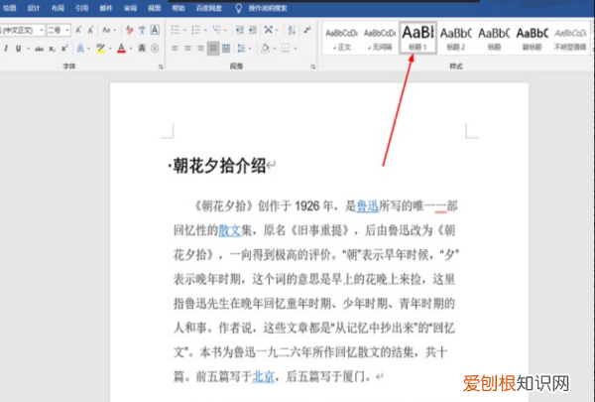The image size is (595, 402).
Task: Decrease paragraph indent
Action: coord(240,30)
